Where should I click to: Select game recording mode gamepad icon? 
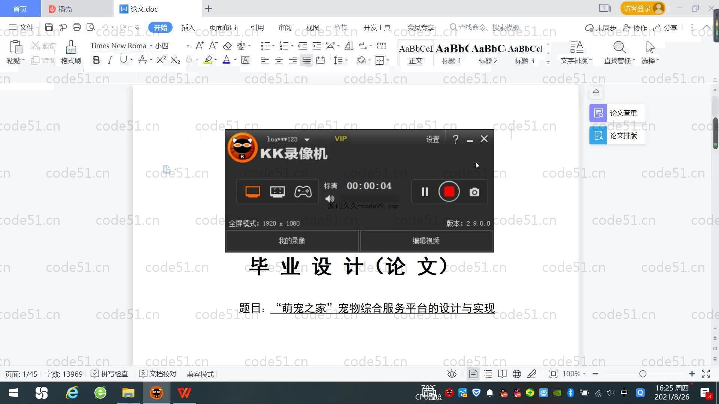point(303,192)
